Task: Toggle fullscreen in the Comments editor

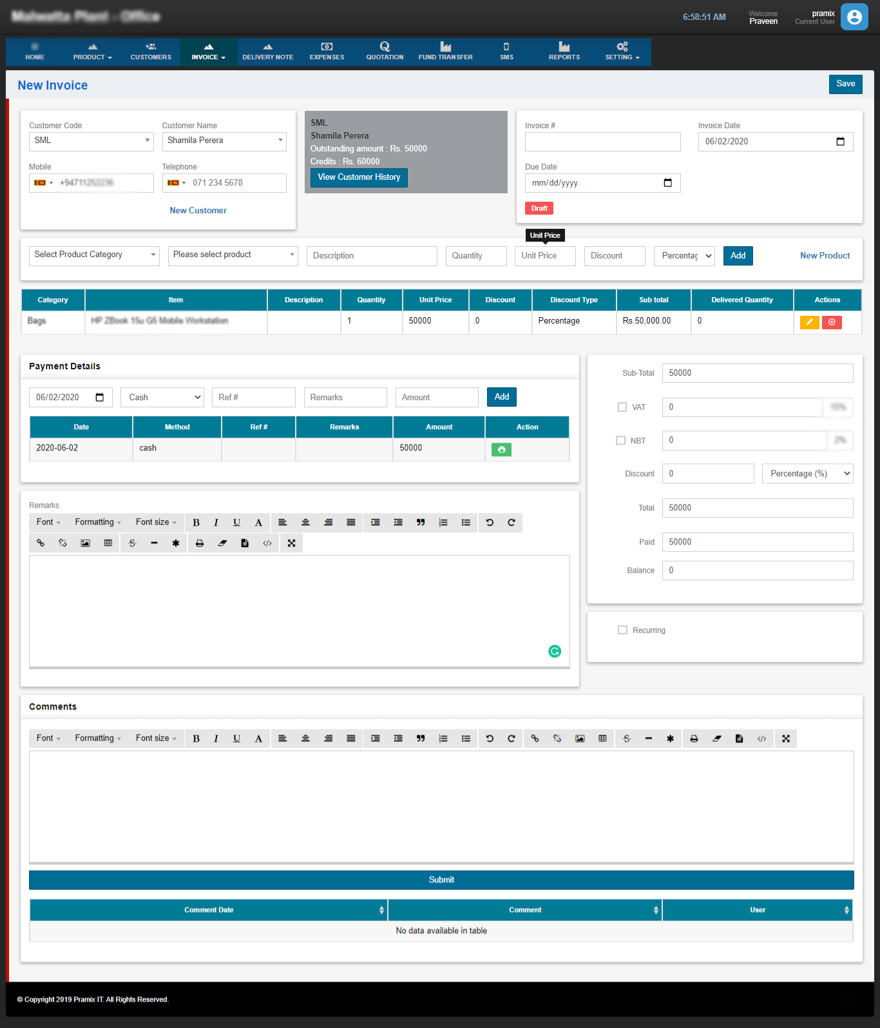Action: point(786,739)
